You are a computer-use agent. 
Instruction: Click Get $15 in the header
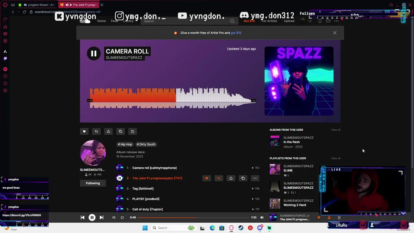click(249, 21)
